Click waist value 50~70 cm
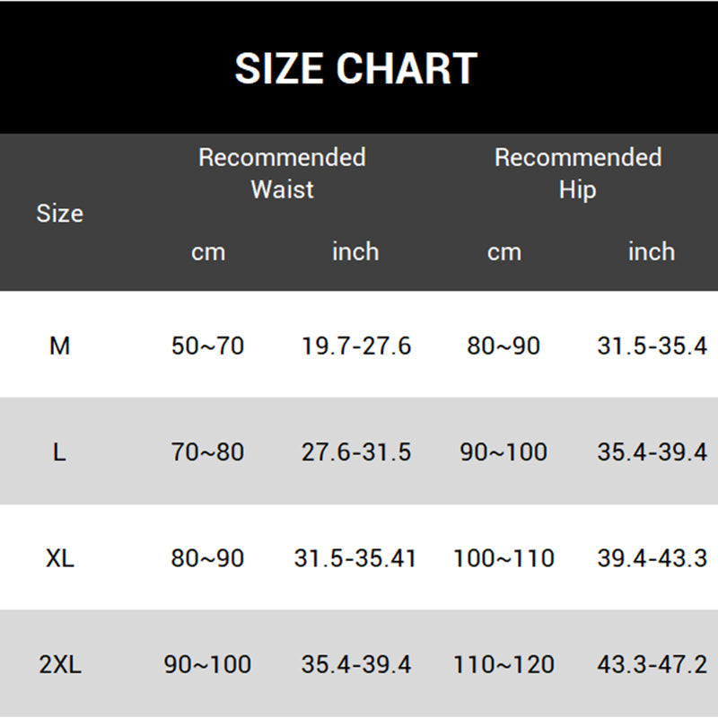 coord(207,346)
